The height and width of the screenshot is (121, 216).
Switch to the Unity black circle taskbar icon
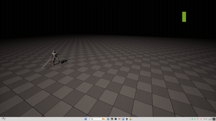click(127, 119)
